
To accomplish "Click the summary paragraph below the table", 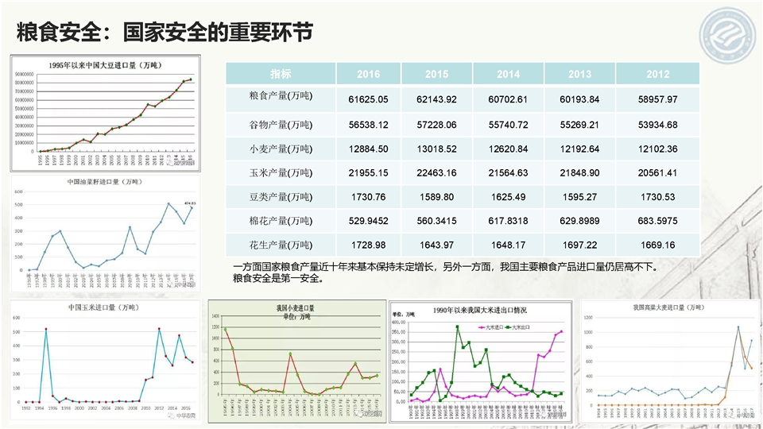I will (x=445, y=272).
